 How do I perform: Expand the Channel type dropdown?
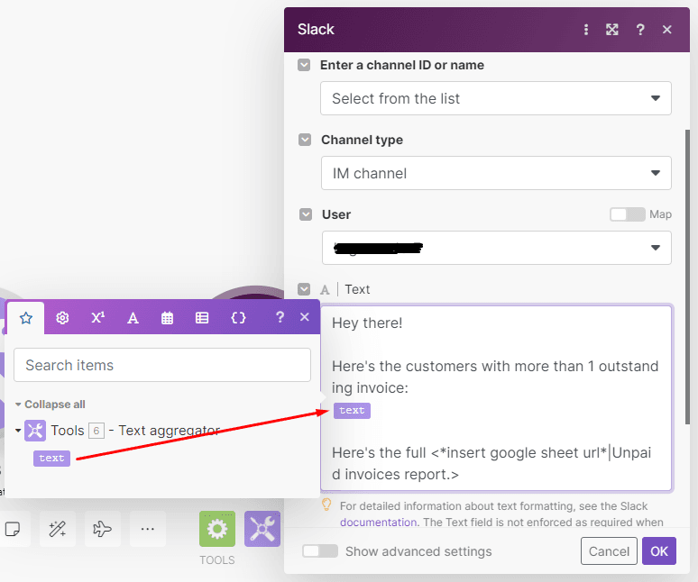(495, 173)
